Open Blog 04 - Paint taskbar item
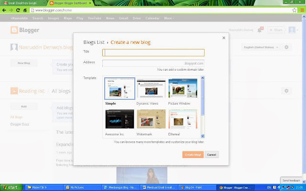Viewport: 306px width, 191px height. (197, 188)
